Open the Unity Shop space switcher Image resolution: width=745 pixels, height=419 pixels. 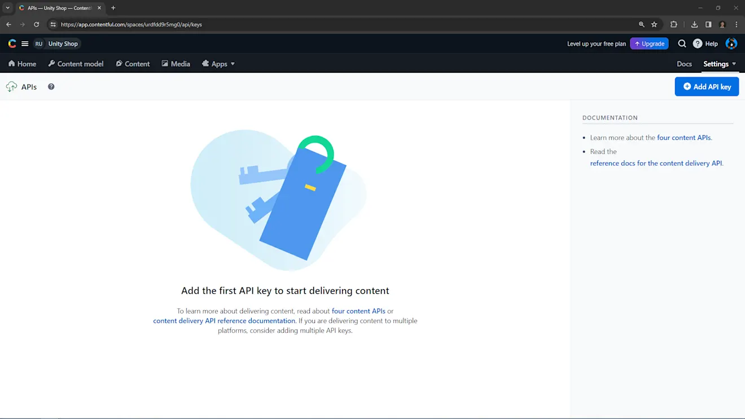[x=57, y=43]
